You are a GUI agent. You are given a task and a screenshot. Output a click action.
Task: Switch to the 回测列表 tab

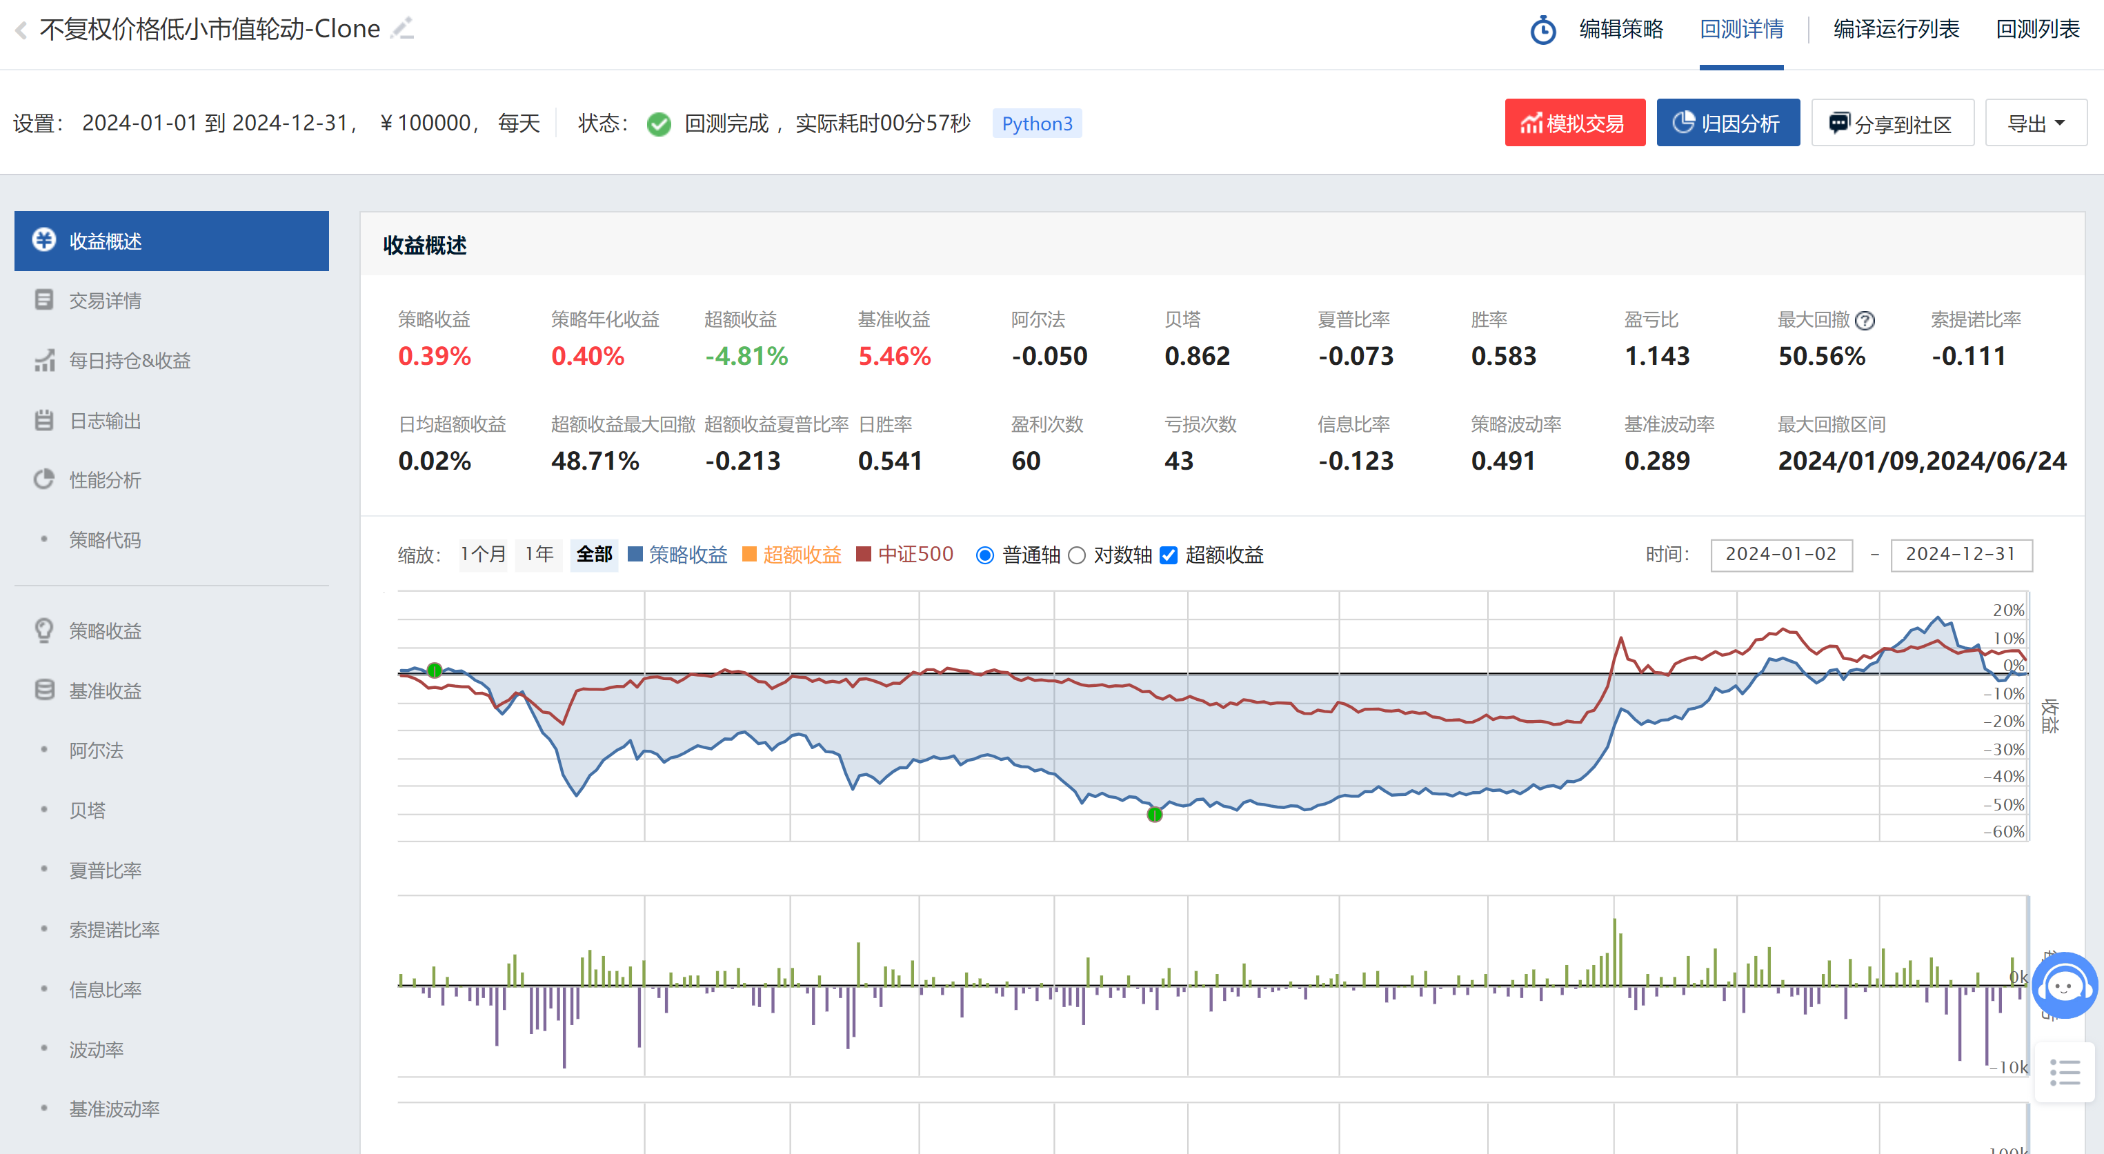point(2037,30)
